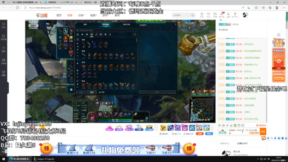
Task: Expand the collapsed left sidebar handle
Action: tap(8, 88)
